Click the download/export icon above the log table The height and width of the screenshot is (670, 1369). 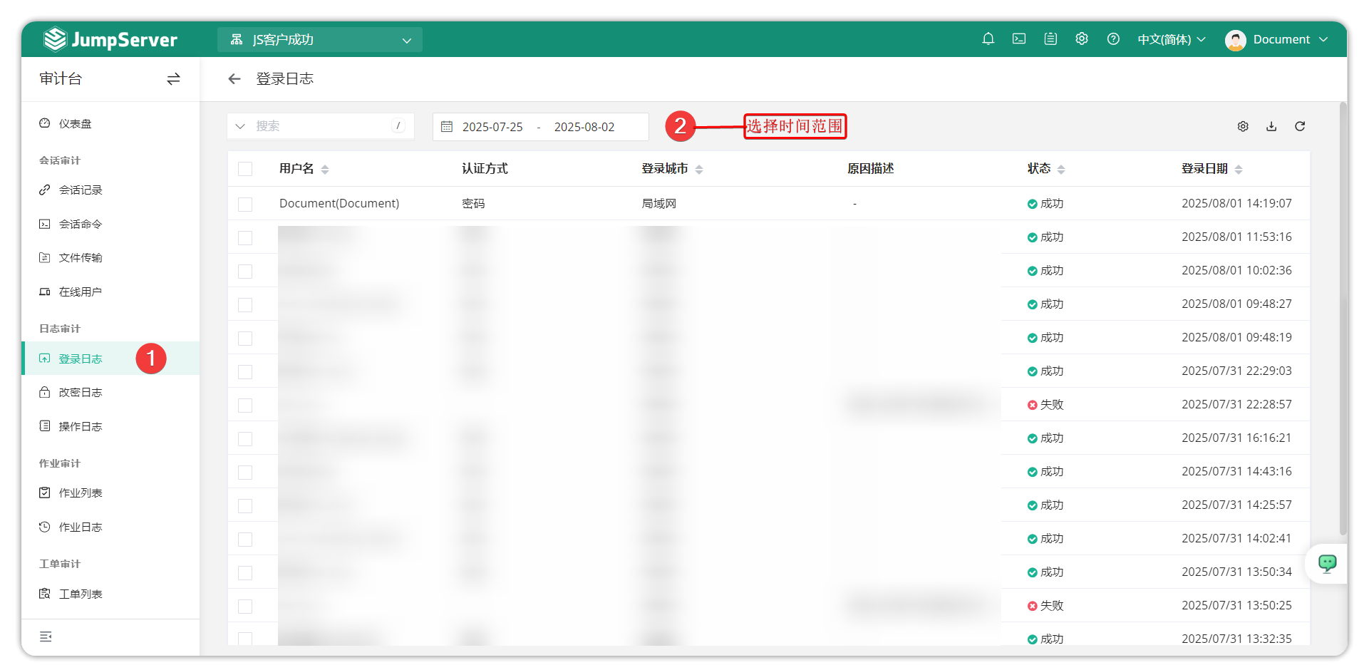(x=1271, y=126)
